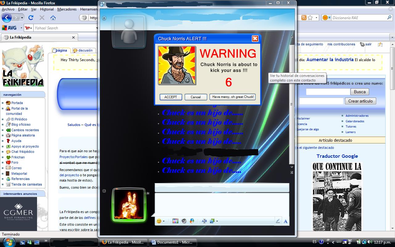Bookmark this page with the star icon
Viewport: 395px width, 247px height.
pos(310,18)
